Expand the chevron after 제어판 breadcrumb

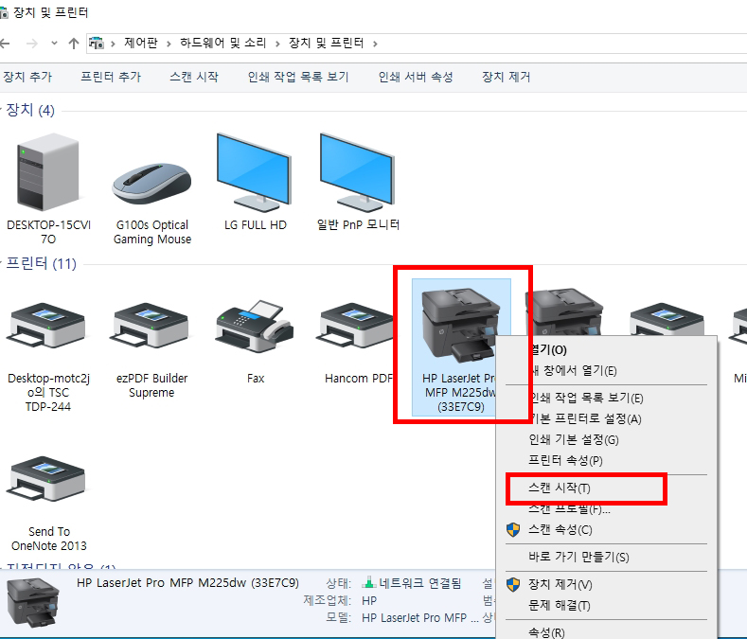click(x=169, y=44)
